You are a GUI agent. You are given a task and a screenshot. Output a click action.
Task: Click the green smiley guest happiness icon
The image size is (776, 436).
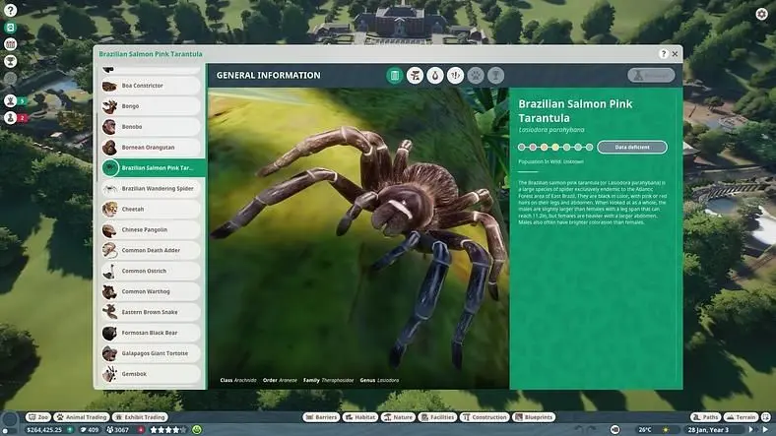(x=197, y=430)
